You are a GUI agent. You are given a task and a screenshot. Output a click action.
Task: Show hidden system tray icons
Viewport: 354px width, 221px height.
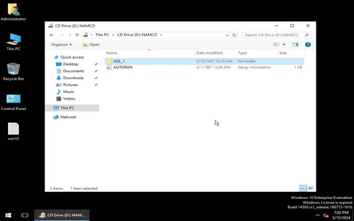tap(317, 215)
